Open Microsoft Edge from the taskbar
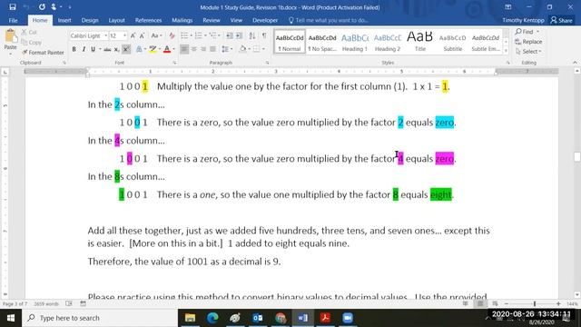Viewport: 581px width, 327px height. 212,318
